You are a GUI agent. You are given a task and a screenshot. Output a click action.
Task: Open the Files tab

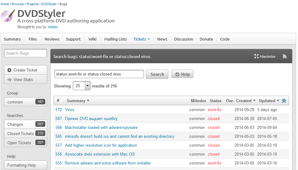tap(33, 39)
